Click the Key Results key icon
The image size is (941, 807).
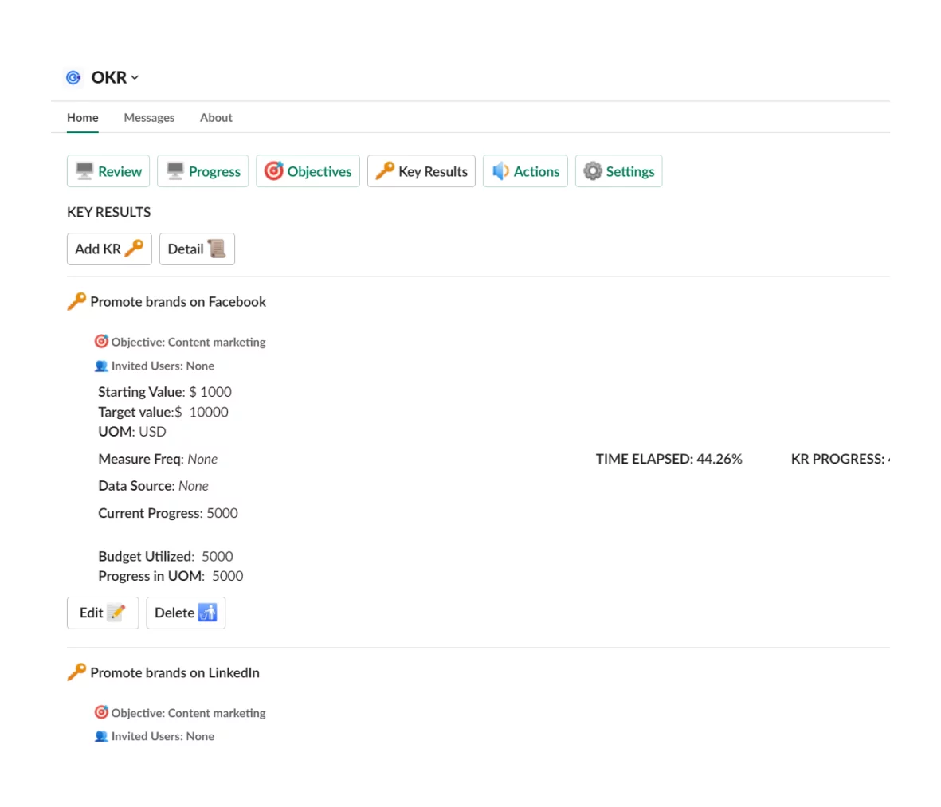[x=385, y=170]
